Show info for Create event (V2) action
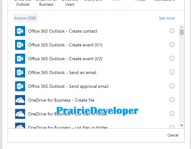Viewport: 191px width, 149px height. click(172, 58)
